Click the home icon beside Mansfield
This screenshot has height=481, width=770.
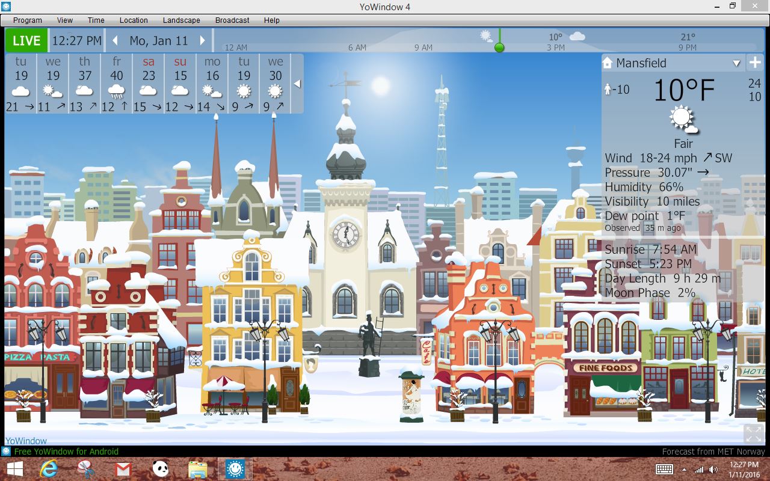[x=608, y=63]
